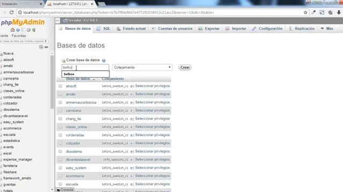Check the clases_online database checkbox
343x192 pixels.
(61, 127)
